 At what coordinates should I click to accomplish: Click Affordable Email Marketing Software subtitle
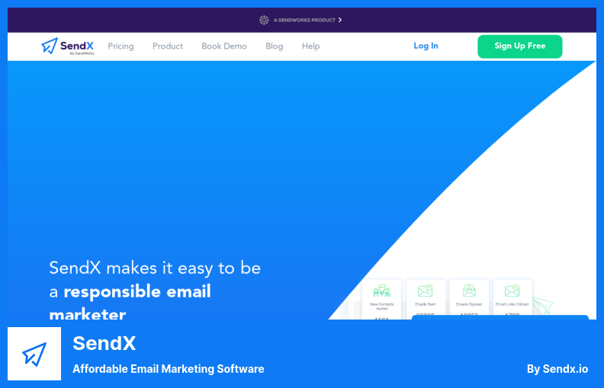tap(169, 369)
